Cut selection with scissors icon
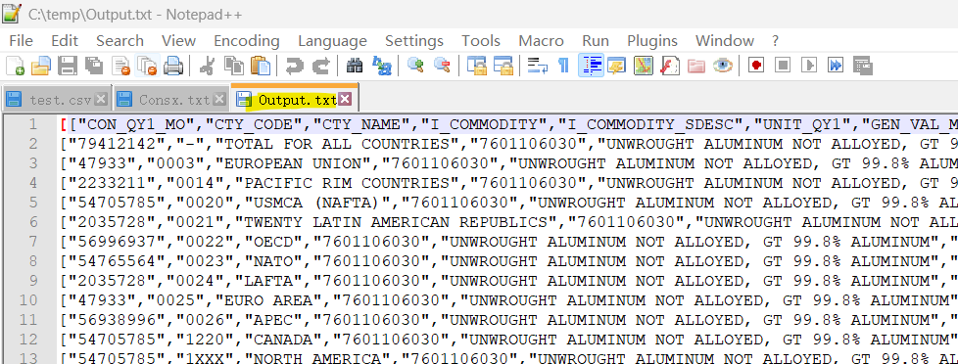The image size is (958, 364). 207,66
